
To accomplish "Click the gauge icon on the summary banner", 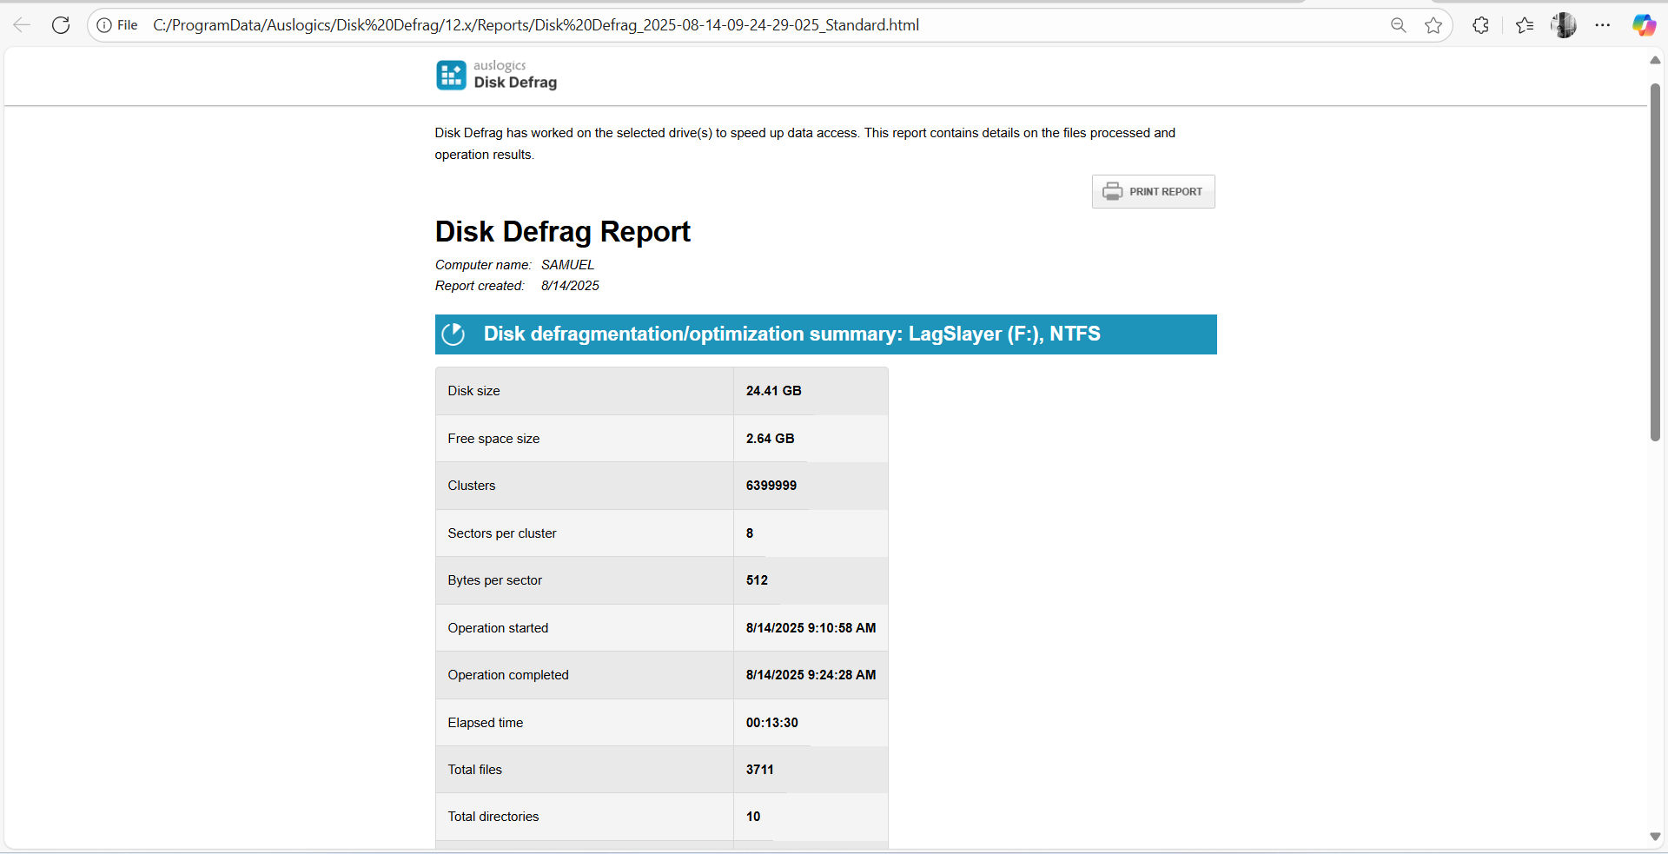I will click(x=454, y=334).
